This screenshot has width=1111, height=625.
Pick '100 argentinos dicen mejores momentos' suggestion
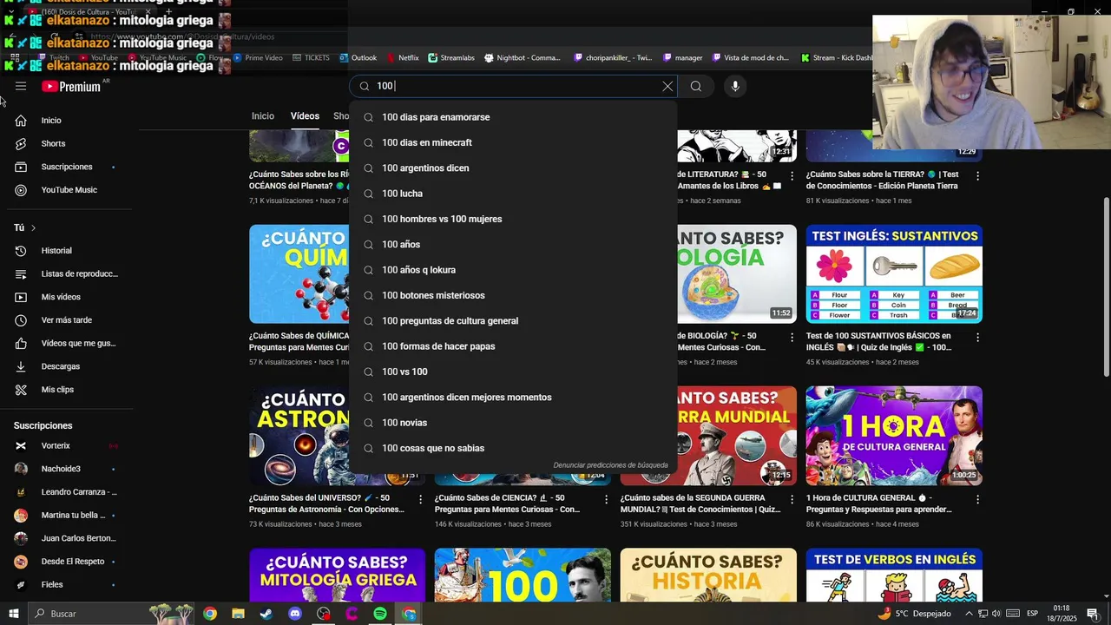click(x=513, y=398)
